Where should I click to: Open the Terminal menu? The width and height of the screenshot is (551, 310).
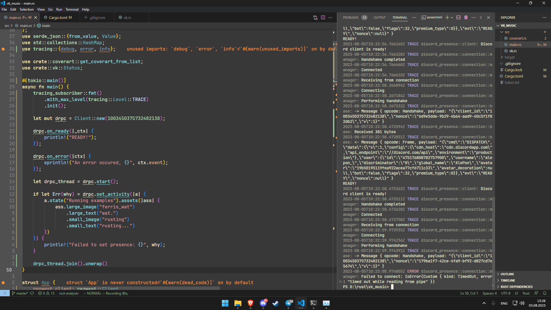tap(72, 9)
